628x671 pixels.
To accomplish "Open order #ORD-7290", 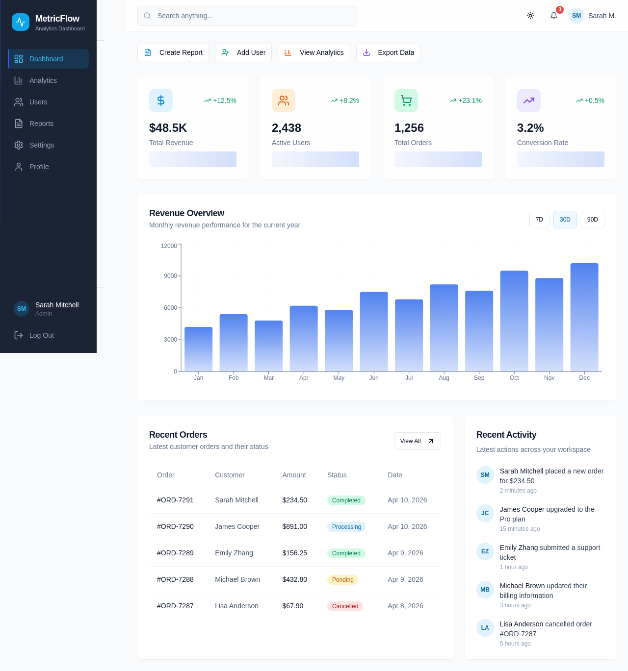I will (x=175, y=526).
